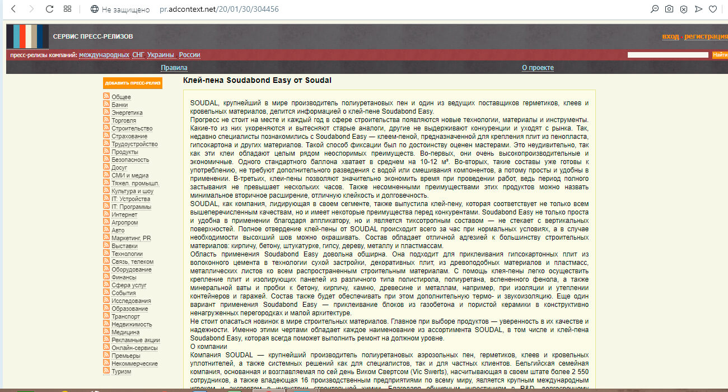
Task: Open the IT: Устройства category
Action: (x=130, y=199)
